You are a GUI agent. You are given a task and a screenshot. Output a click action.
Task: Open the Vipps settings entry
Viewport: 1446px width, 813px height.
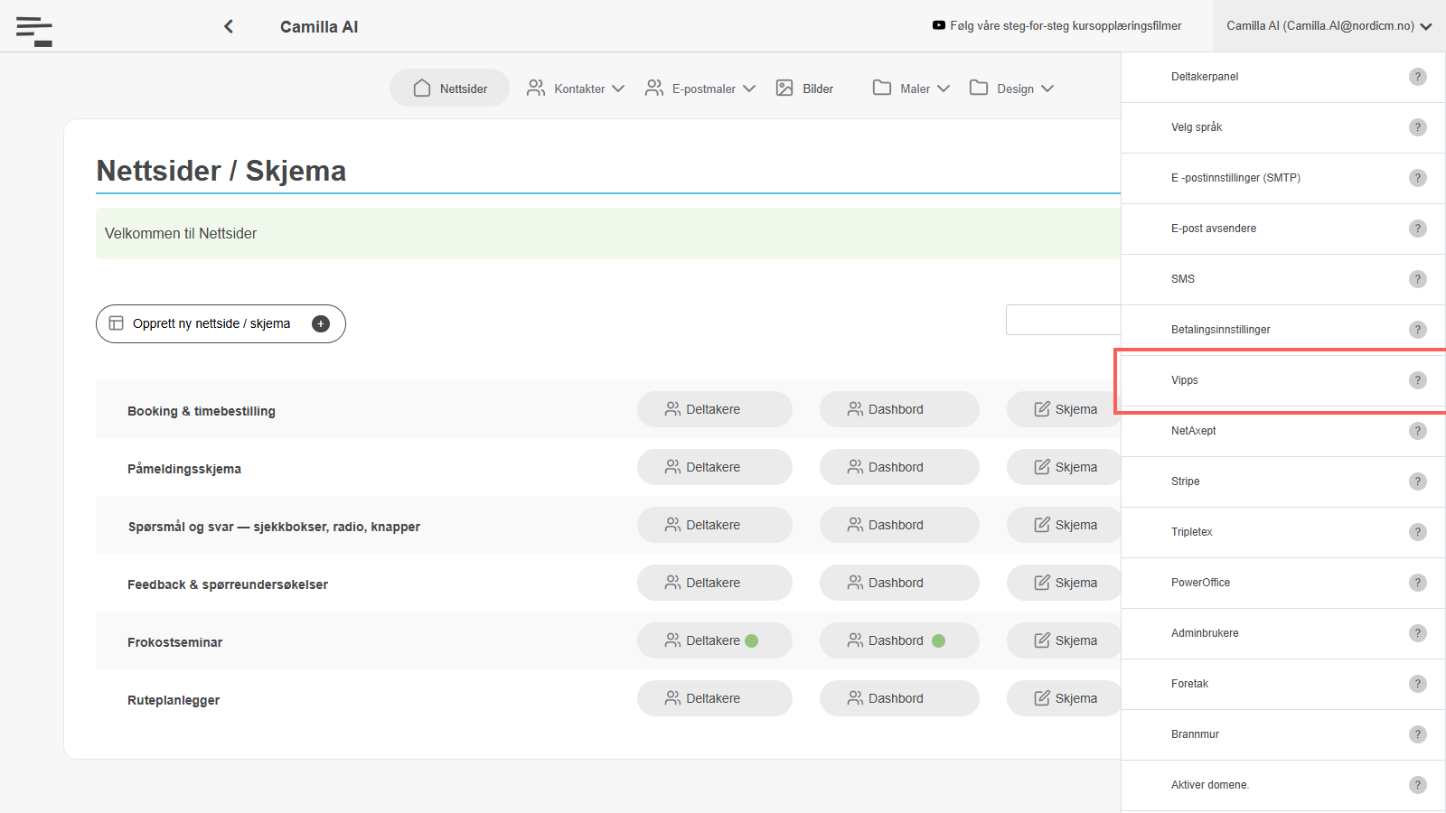(1283, 380)
